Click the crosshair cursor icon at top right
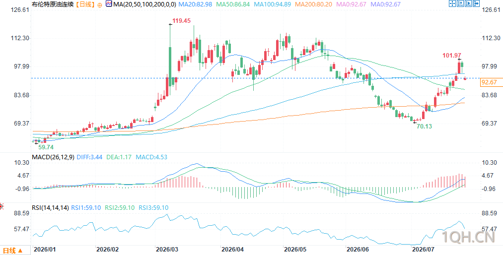Viewport: 503px width, 255px height. click(452, 3)
